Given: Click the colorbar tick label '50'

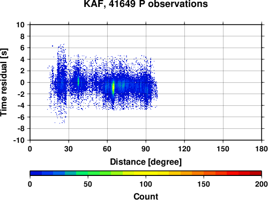Looking at the screenshot, I should pyautogui.click(x=88, y=184).
